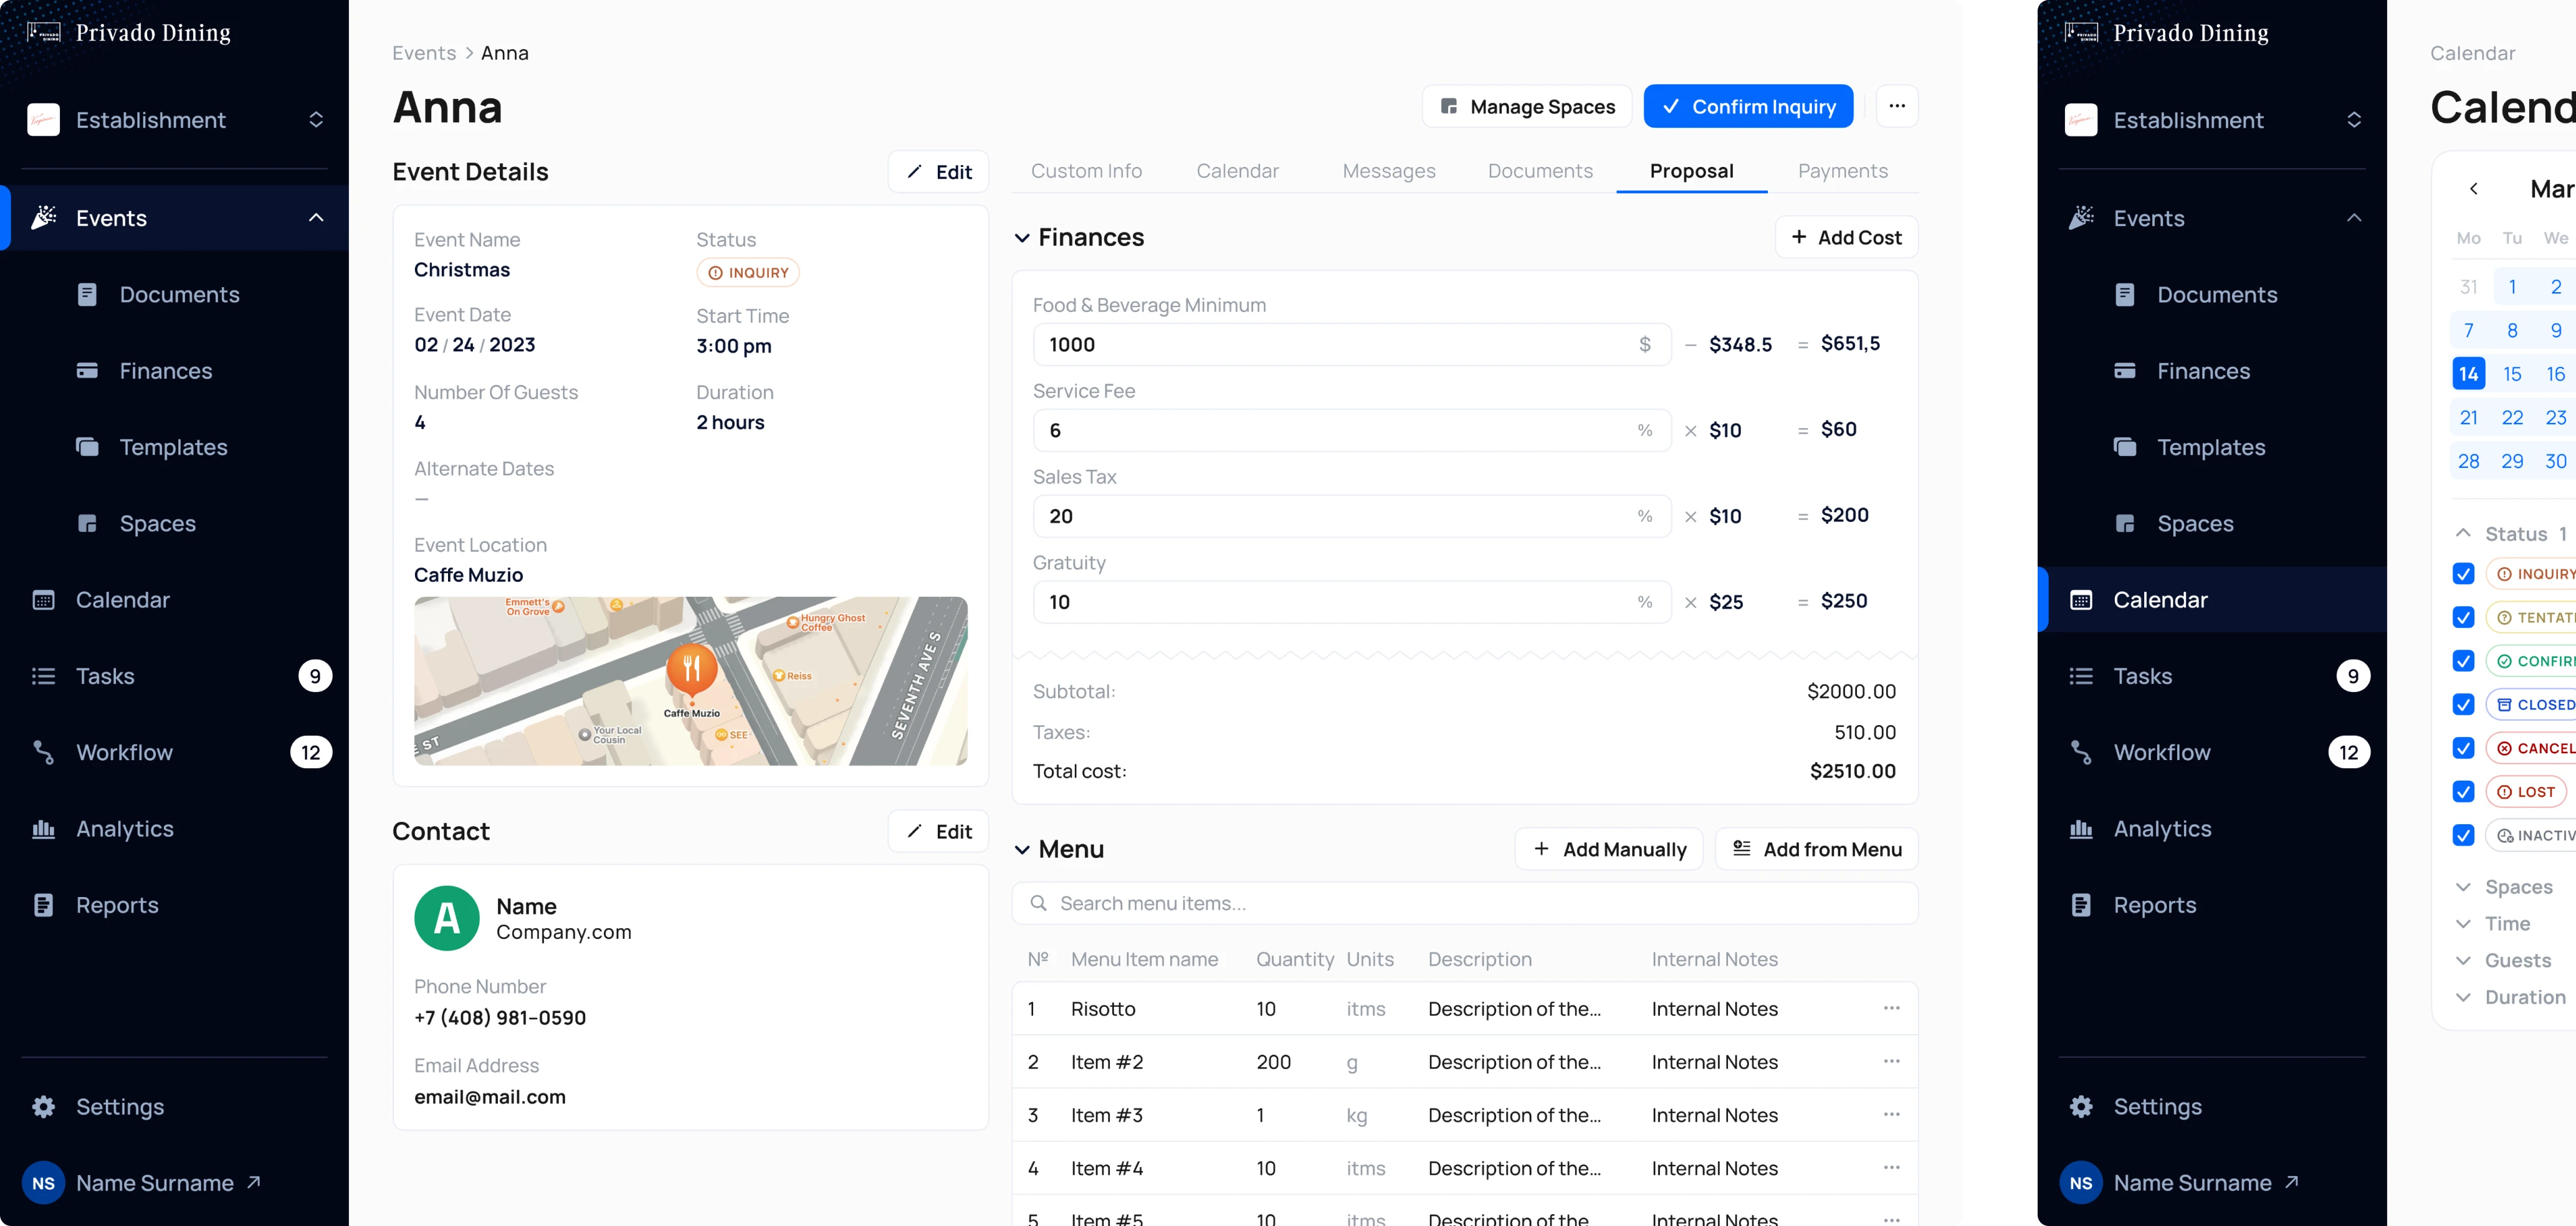Image resolution: width=2576 pixels, height=1226 pixels.
Task: Open Settings gear in the left sidebar
Action: pyautogui.click(x=44, y=1107)
